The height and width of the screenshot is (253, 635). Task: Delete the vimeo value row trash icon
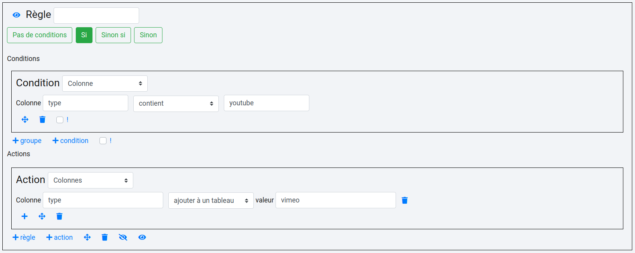(x=405, y=200)
